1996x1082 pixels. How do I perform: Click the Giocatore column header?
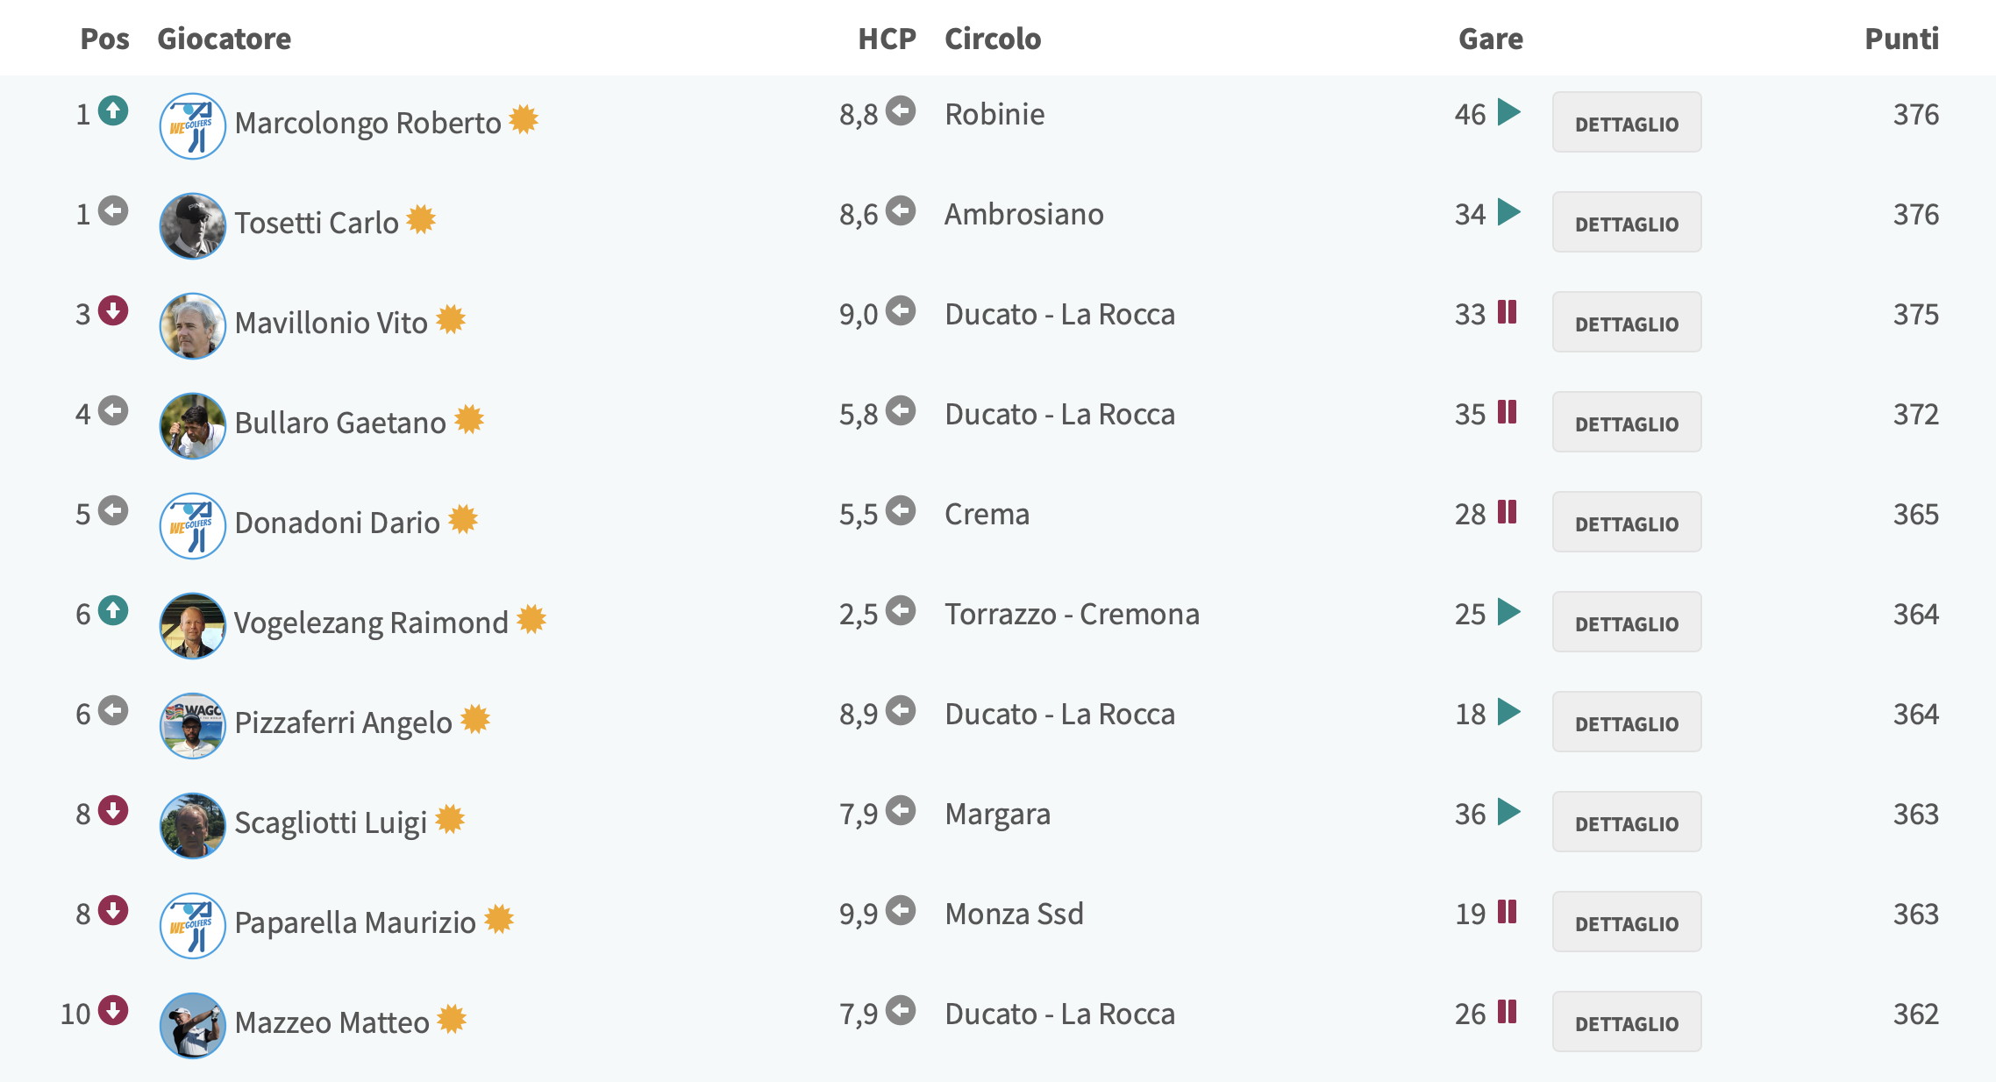pyautogui.click(x=224, y=39)
